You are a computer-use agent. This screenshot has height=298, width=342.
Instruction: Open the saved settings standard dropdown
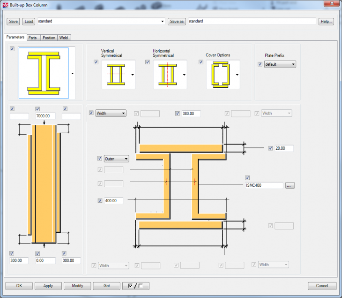coord(162,22)
